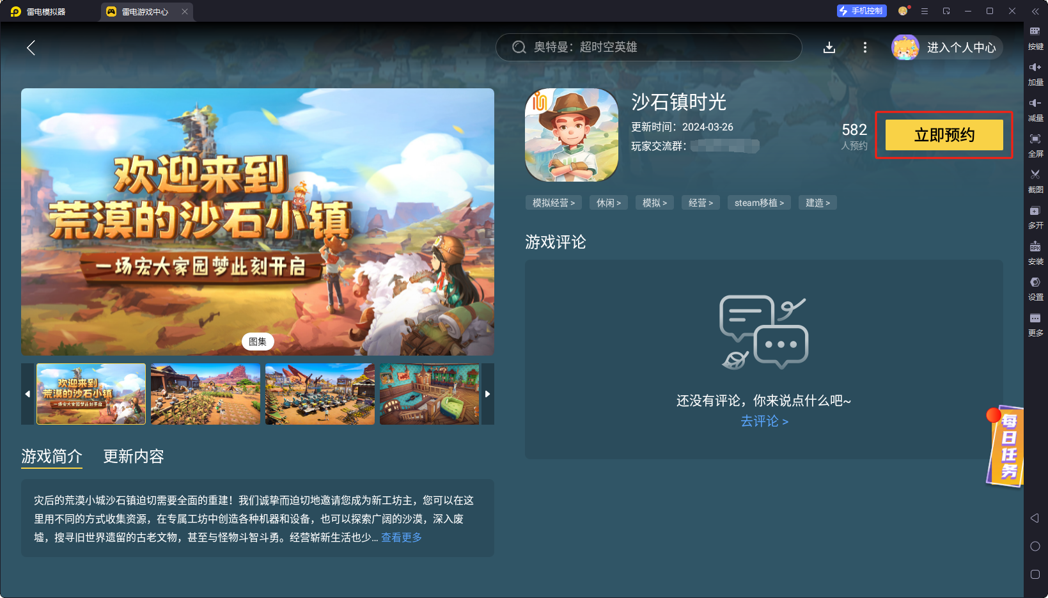Select the first welcome banner thumbnail

(x=91, y=394)
